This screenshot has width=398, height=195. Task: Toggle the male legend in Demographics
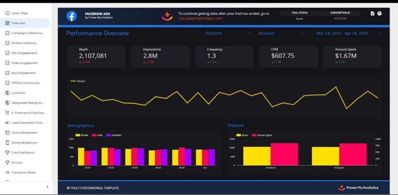(97, 135)
